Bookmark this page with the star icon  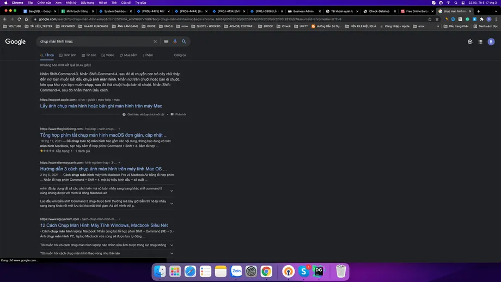coord(437,19)
